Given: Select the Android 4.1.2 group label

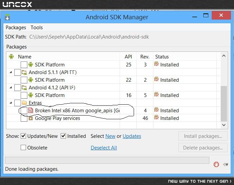Looking at the screenshot, I should [x=52, y=88].
